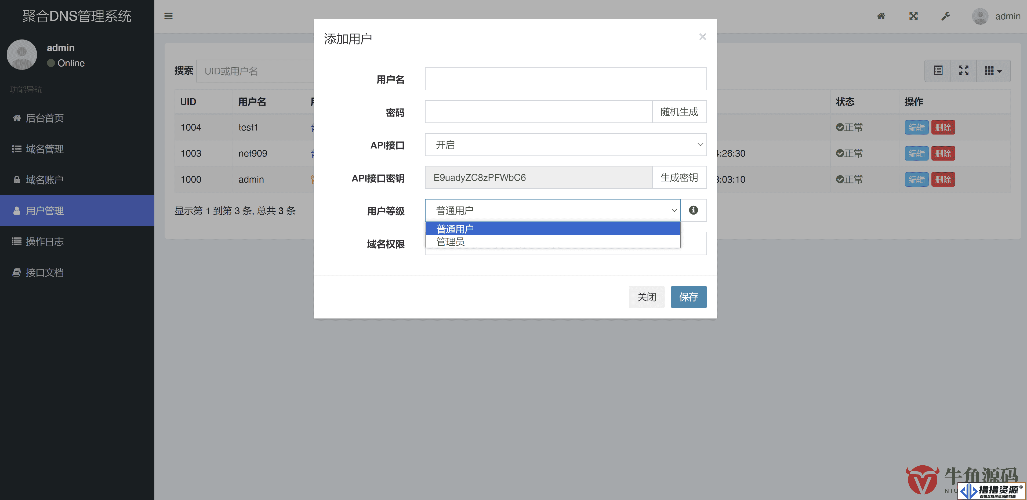Click 删除 for user admin row 1000
Viewport: 1027px width, 500px height.
[x=943, y=179]
